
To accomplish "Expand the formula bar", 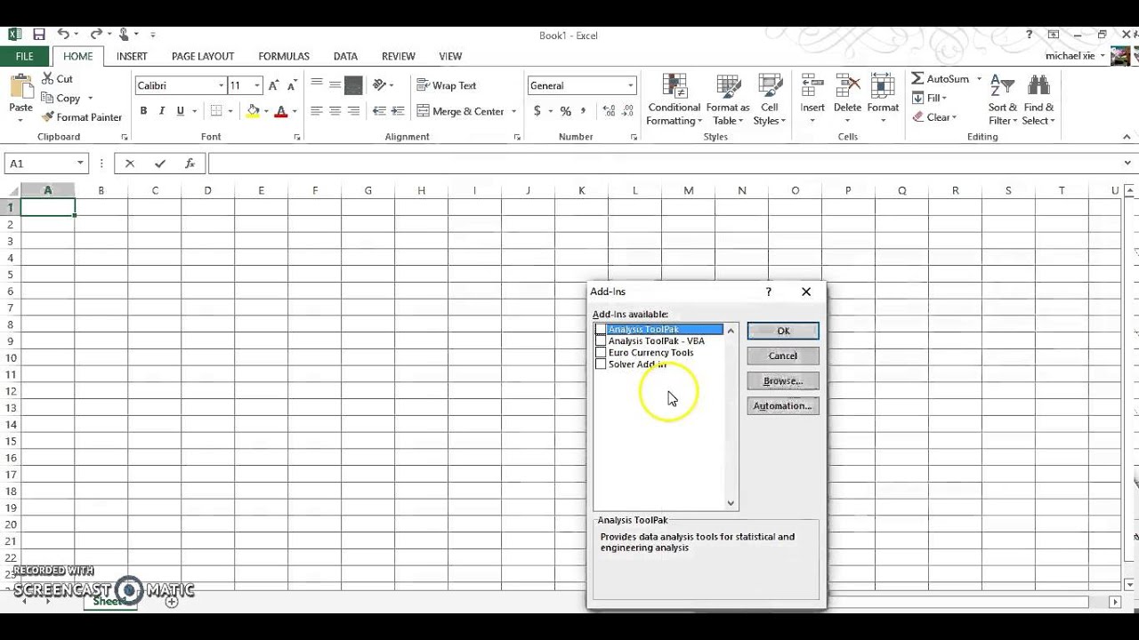I will coord(1128,164).
